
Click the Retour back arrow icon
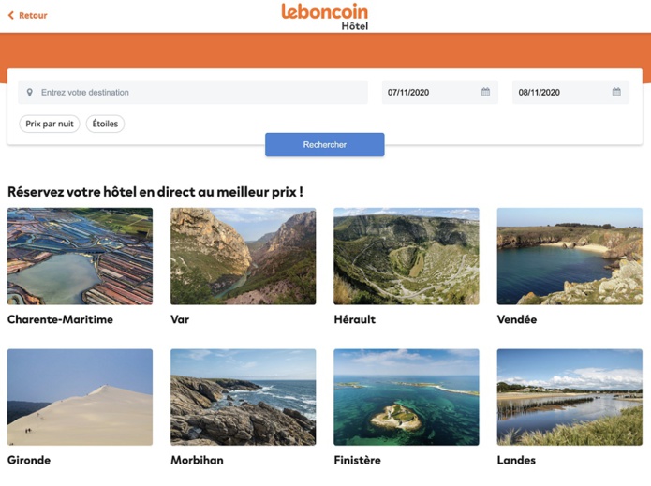tap(11, 16)
